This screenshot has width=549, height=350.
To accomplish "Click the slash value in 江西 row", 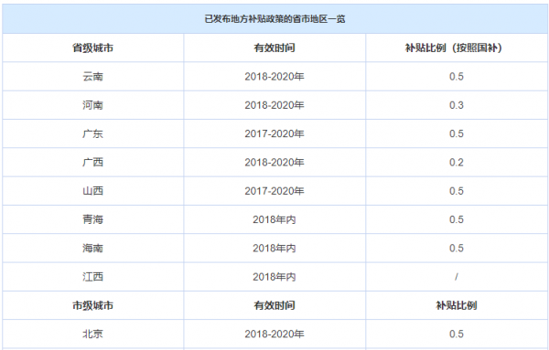I will [x=457, y=277].
